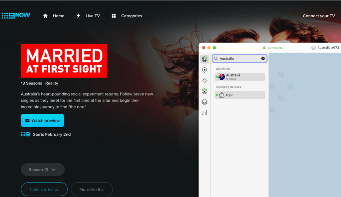The image size is (341, 197).
Task: Click the green lock connected icon
Action: [x=264, y=48]
